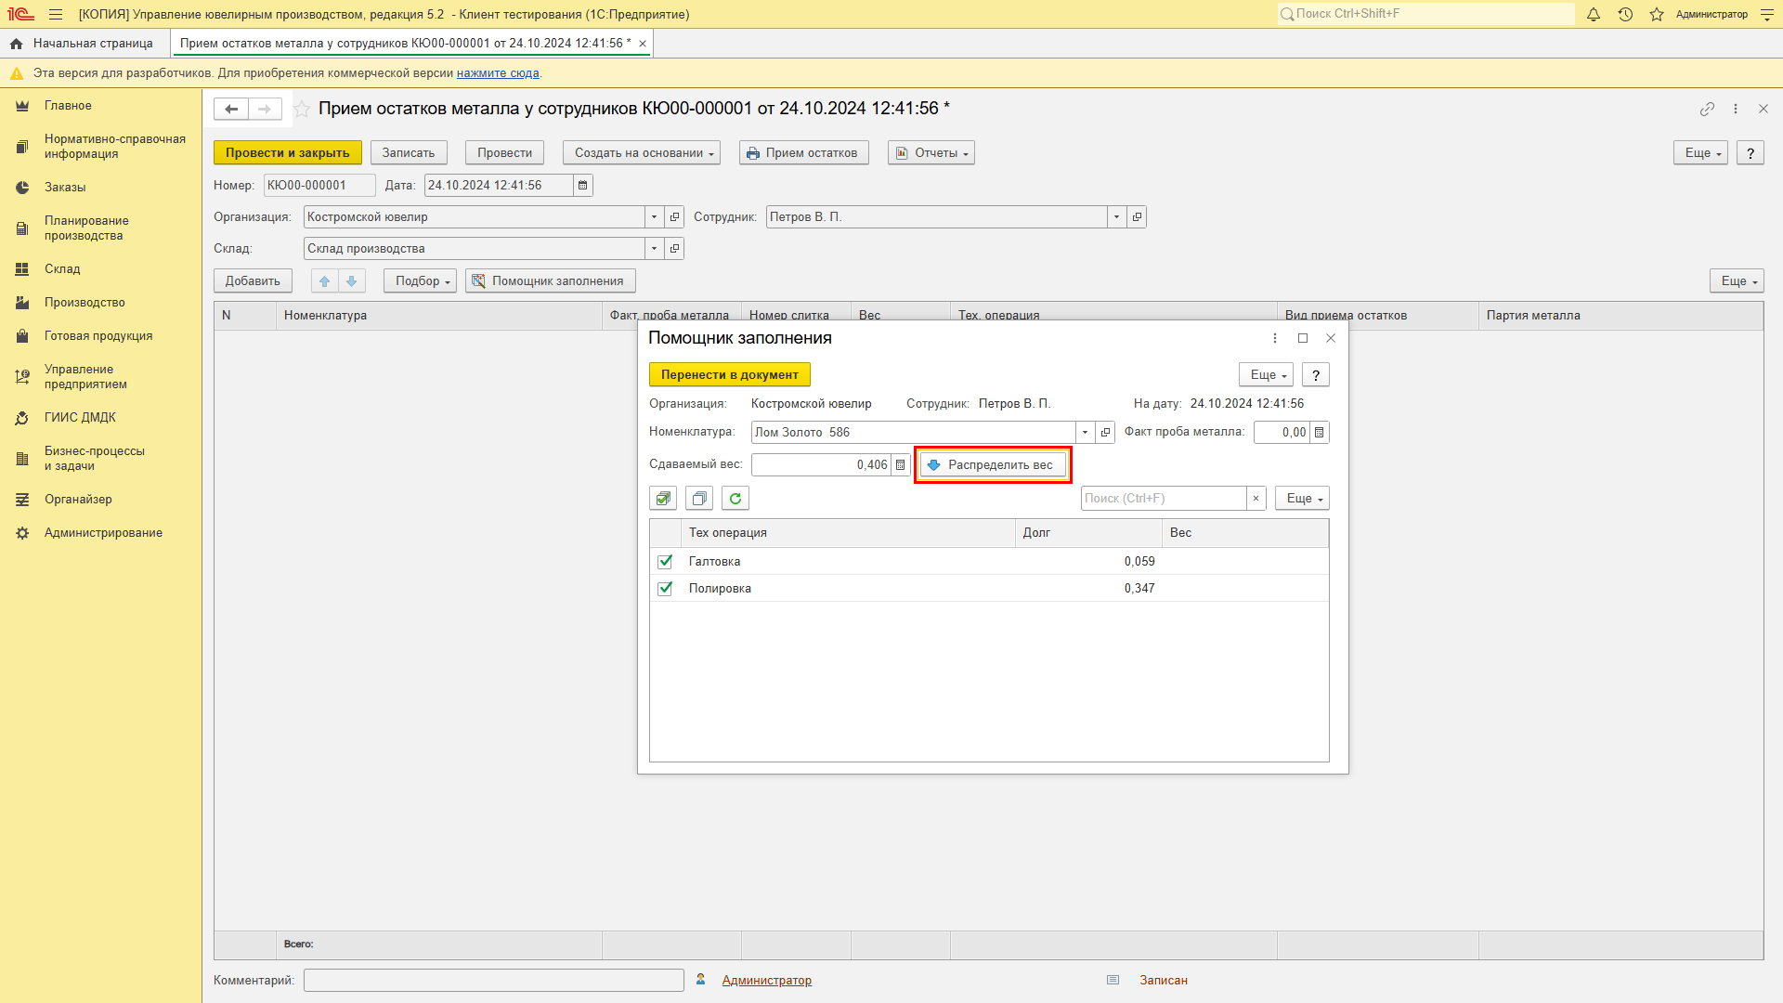Click the Добавить button
The width and height of the screenshot is (1783, 1003).
[253, 281]
